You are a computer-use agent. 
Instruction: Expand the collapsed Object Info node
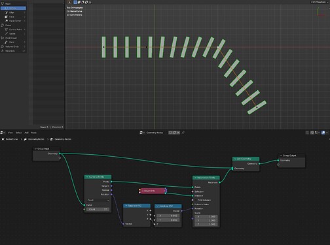tap(143, 191)
